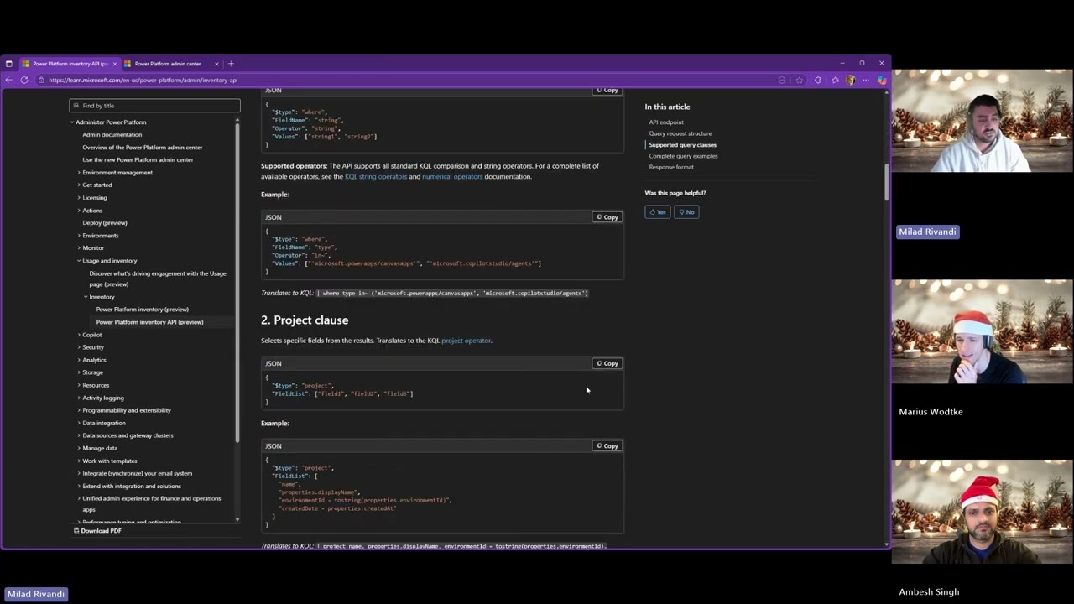The image size is (1074, 604).
Task: Open the browser profile avatar
Action: tap(850, 80)
